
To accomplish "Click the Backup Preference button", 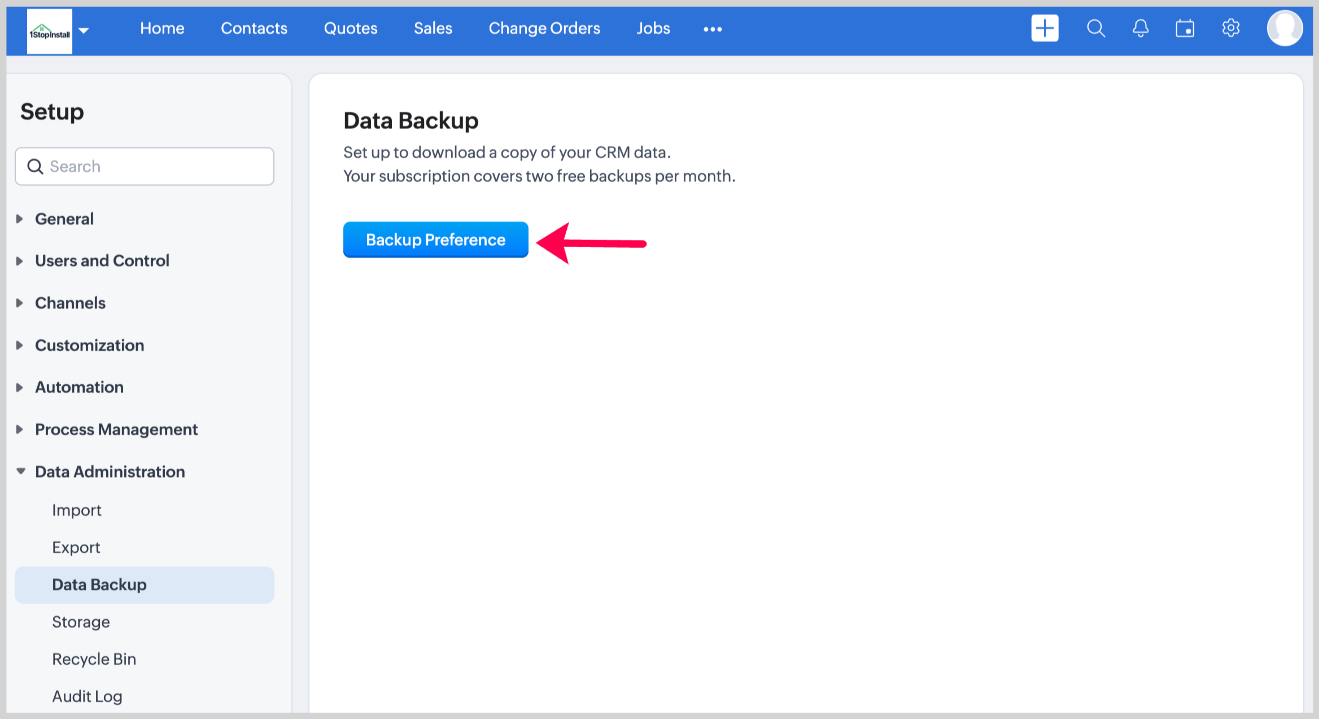I will click(x=435, y=240).
